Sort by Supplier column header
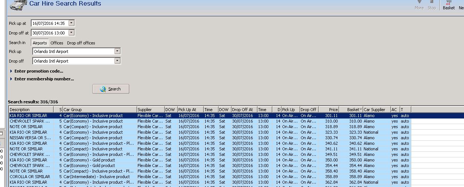The image size is (464, 187). [150, 110]
